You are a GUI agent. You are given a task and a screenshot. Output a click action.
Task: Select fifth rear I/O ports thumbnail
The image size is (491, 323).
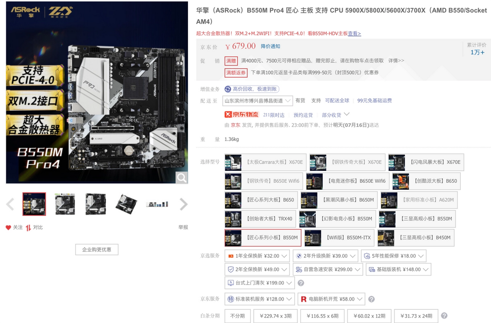tap(157, 204)
